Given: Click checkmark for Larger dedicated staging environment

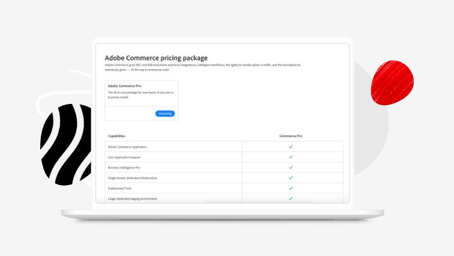Looking at the screenshot, I should tap(291, 198).
